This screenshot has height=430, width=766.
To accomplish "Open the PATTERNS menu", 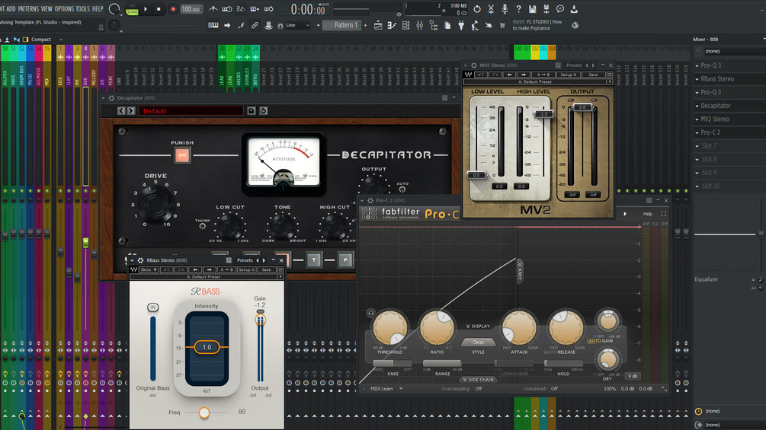I will (28, 9).
